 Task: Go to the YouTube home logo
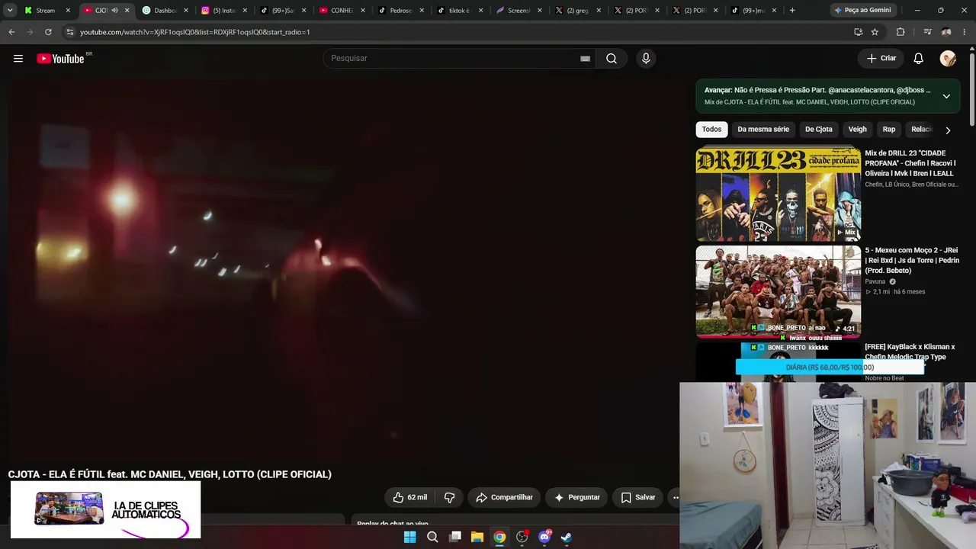click(61, 59)
